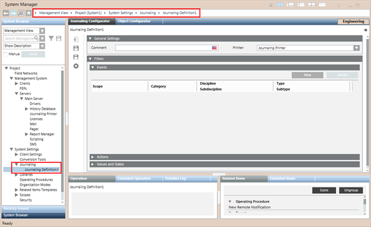Screen dimensions: 371x227
Task: Open the Printer dropdown list
Action: [x=356, y=48]
